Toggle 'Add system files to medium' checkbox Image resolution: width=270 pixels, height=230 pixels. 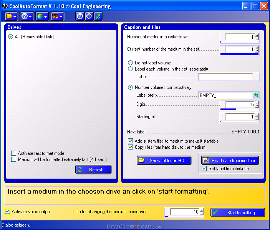tap(173, 141)
